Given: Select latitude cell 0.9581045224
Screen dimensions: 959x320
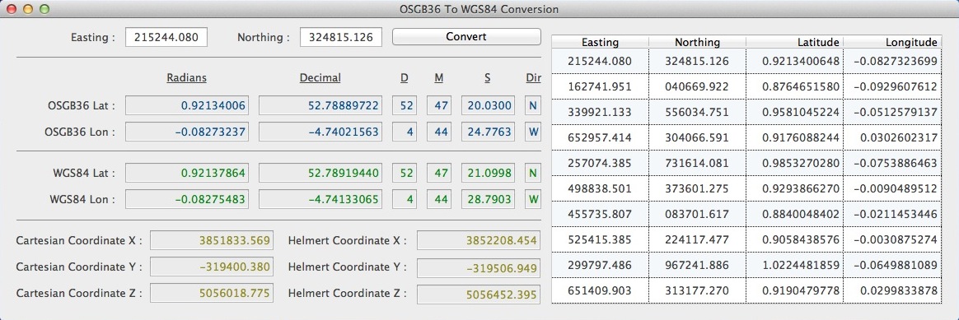Looking at the screenshot, I should 794,113.
